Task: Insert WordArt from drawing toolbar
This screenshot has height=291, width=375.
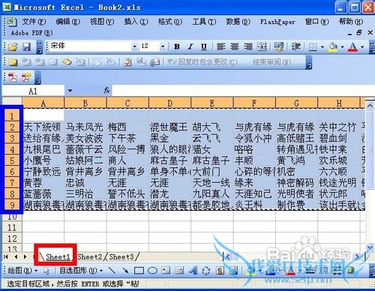Action: [x=193, y=271]
